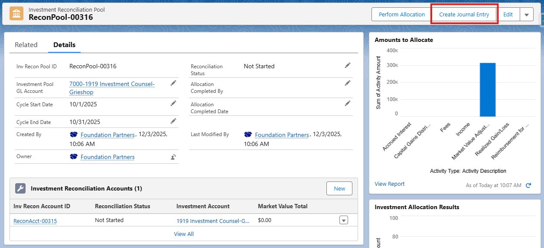Refresh the Amounts to Allocate chart
This screenshot has width=544, height=248.
coord(528,185)
